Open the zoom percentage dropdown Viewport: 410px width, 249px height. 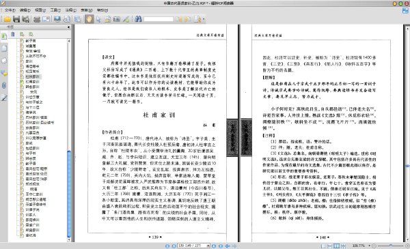(370, 246)
